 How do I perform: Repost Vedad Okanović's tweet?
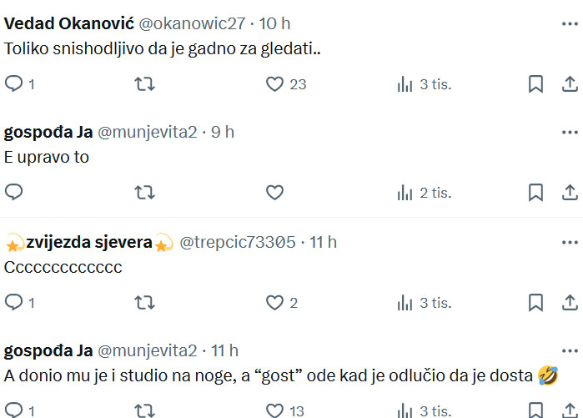[144, 83]
